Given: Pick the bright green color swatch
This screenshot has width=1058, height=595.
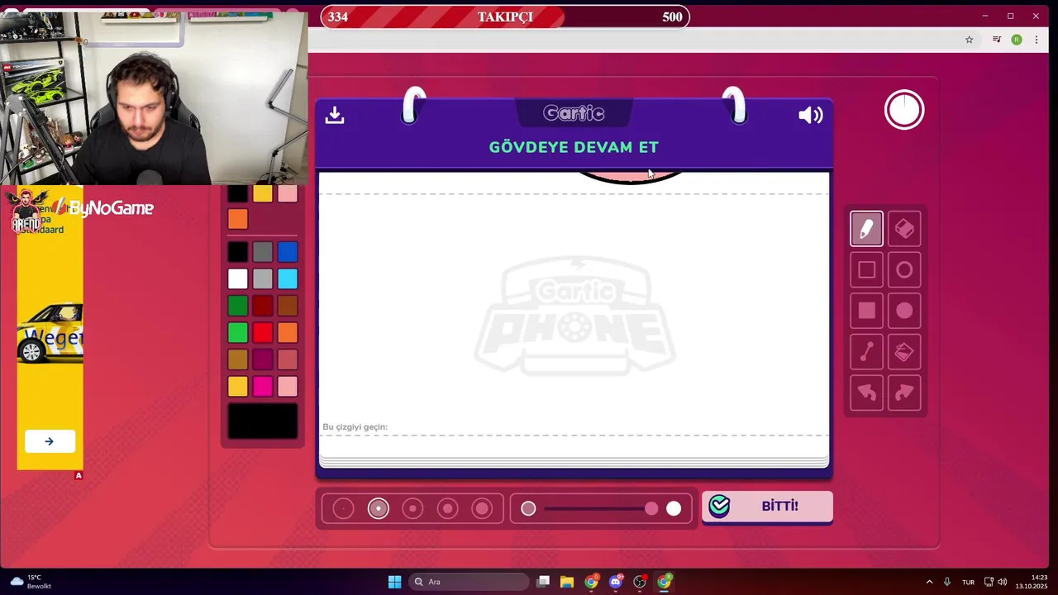Looking at the screenshot, I should 237,332.
